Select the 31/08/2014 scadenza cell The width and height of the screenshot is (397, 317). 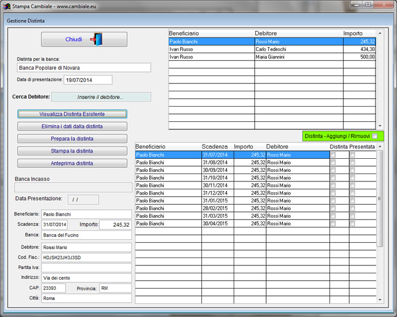(218, 162)
